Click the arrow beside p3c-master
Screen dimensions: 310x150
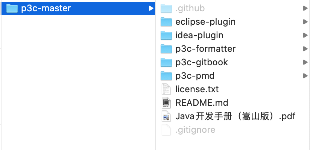tap(151, 8)
